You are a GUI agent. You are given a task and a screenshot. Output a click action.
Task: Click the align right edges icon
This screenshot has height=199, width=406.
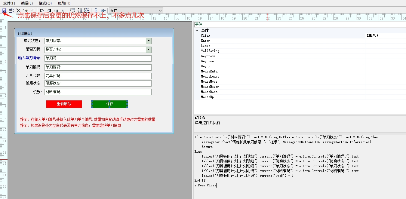(49, 11)
